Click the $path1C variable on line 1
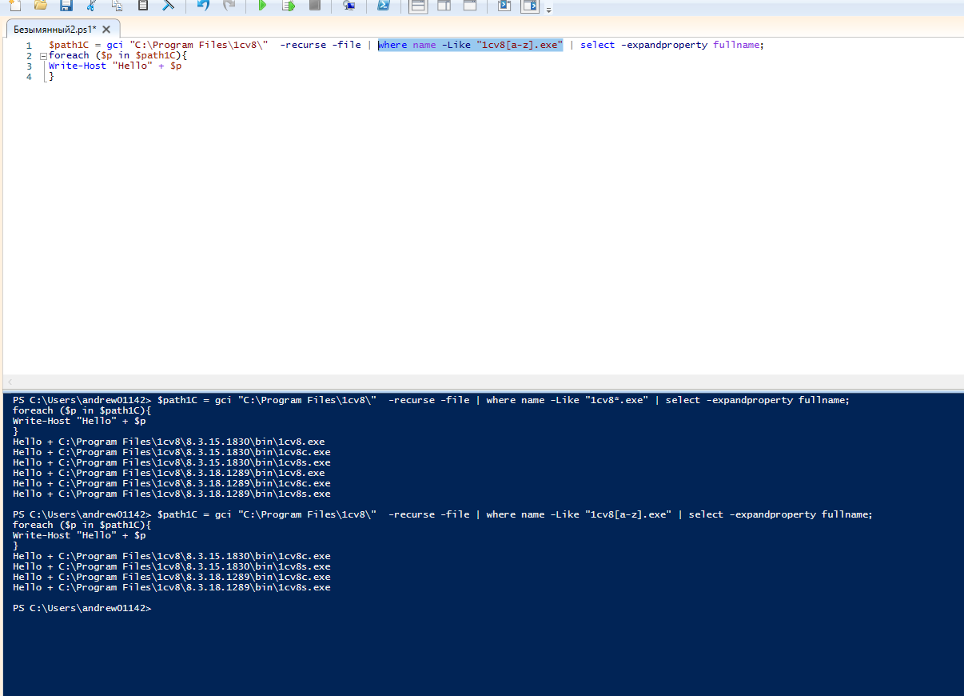The height and width of the screenshot is (696, 964). 68,45
